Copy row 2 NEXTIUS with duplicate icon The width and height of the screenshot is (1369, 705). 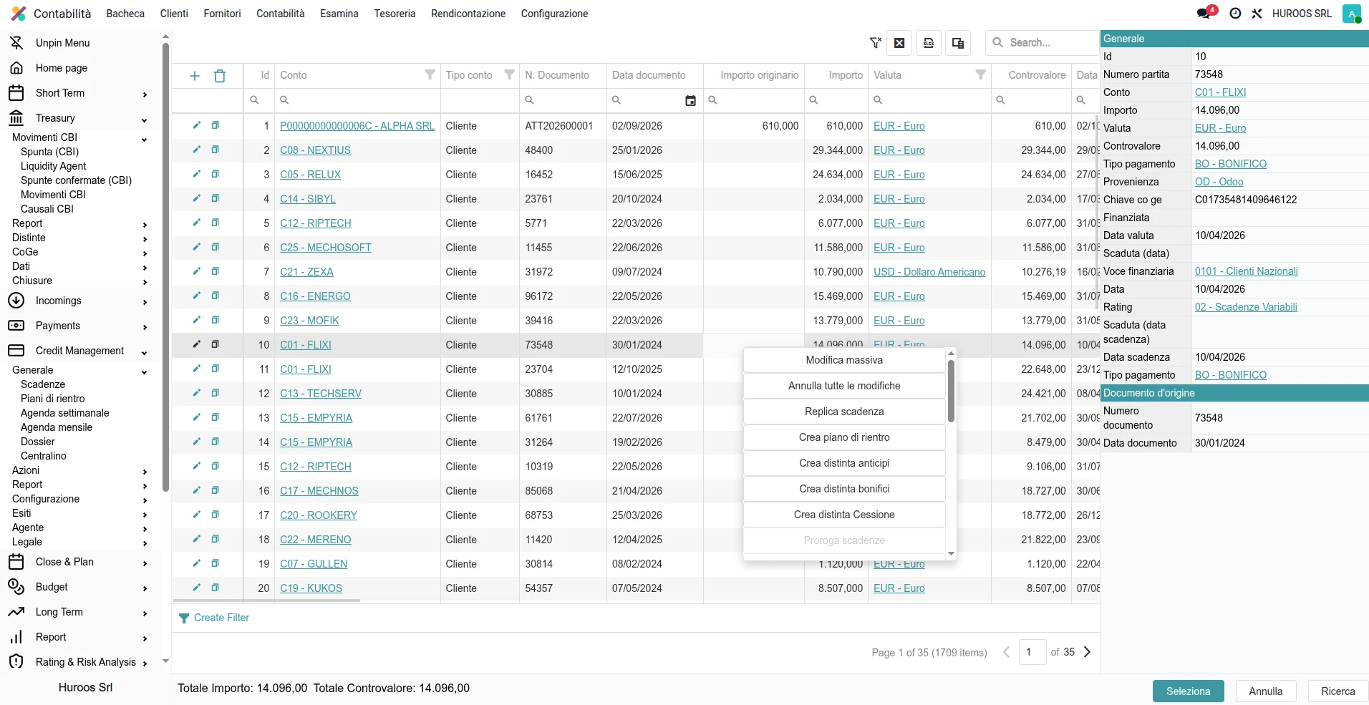point(215,150)
